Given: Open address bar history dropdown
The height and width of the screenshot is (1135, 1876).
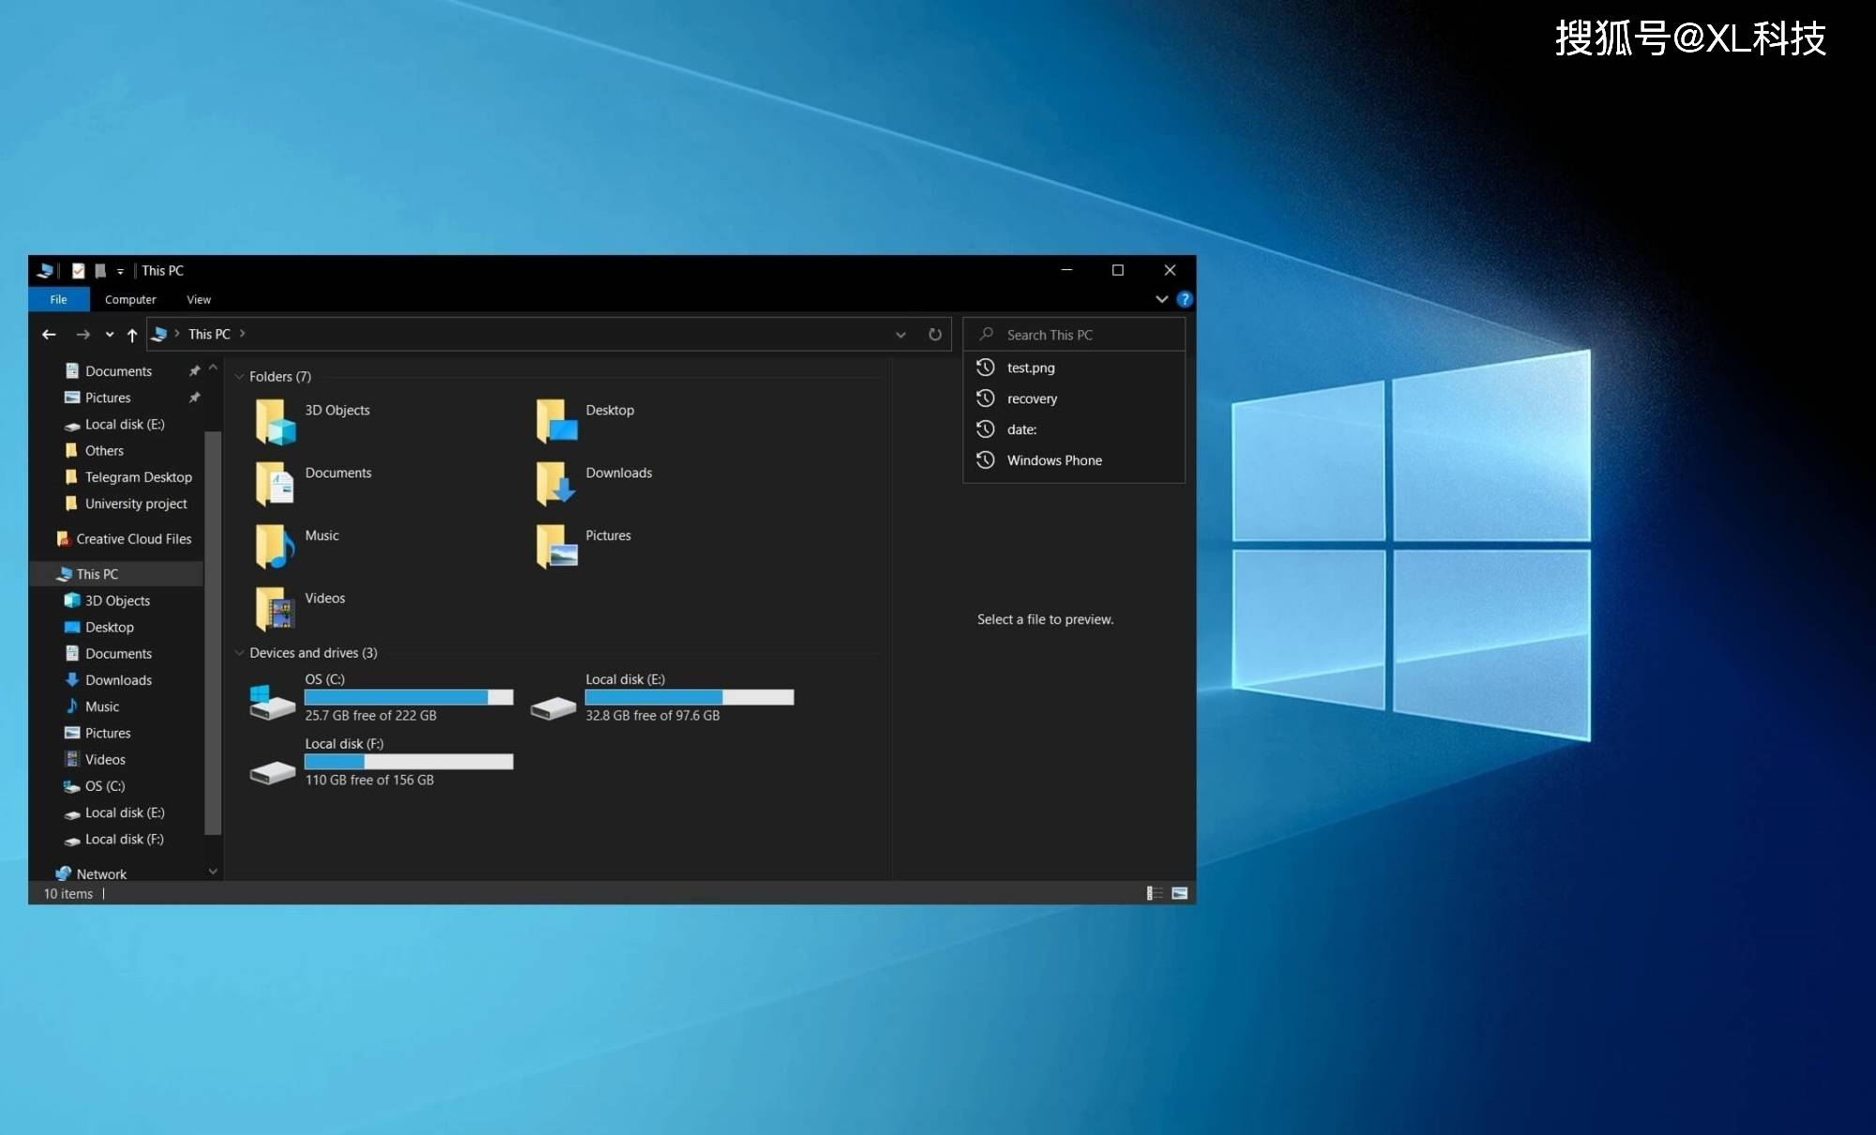Looking at the screenshot, I should point(900,335).
